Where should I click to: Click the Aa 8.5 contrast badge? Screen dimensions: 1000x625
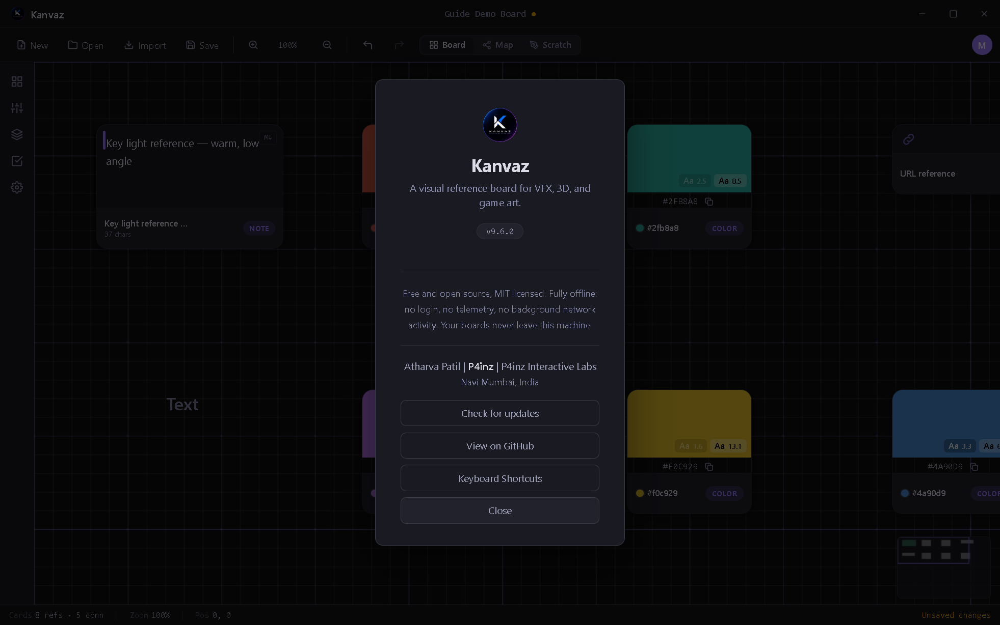730,181
